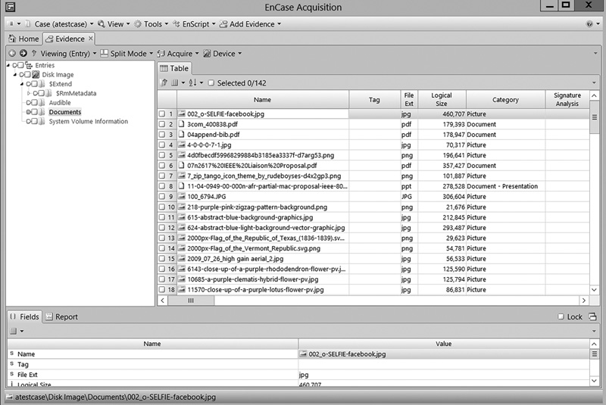Viewport: 606px width, 405px height.
Task: Click the columns icon in Table toolbar
Action: (x=176, y=83)
